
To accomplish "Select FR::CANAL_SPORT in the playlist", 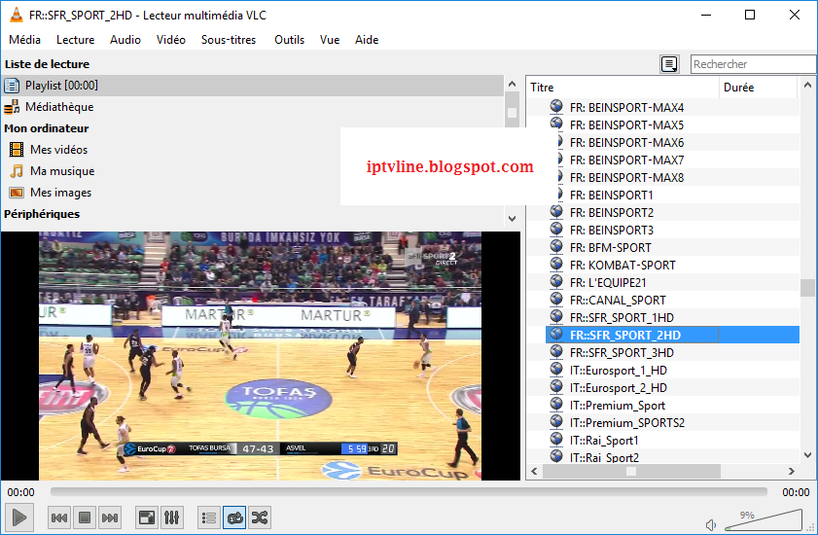I will 618,300.
